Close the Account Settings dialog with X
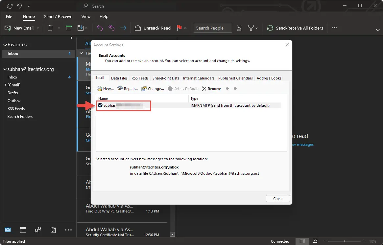383x245 pixels. click(287, 45)
